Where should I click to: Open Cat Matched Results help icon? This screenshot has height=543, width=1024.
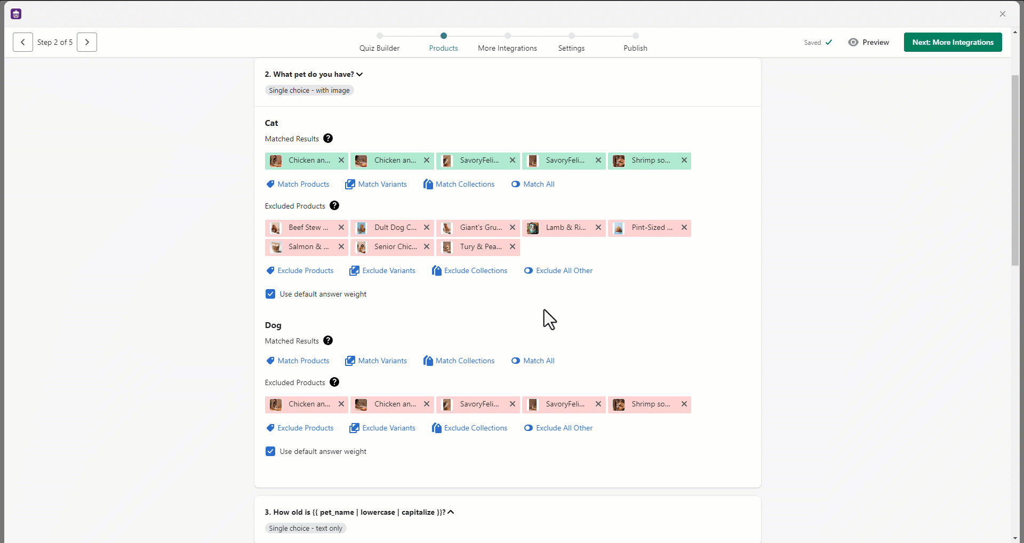328,139
